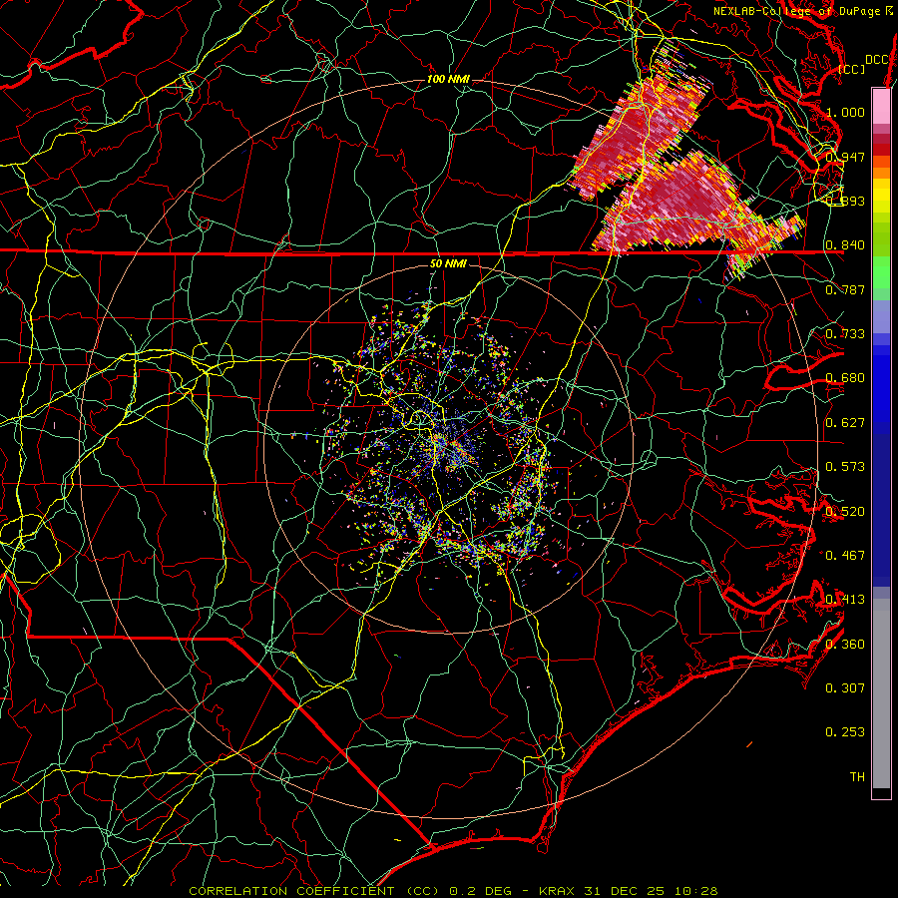Viewport: 898px width, 898px height.
Task: Pick the yellow segment beside 0.893
Action: click(x=881, y=198)
